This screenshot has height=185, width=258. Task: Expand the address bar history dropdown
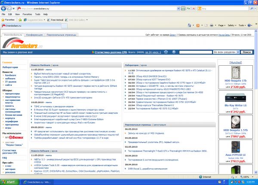[x=178, y=9]
